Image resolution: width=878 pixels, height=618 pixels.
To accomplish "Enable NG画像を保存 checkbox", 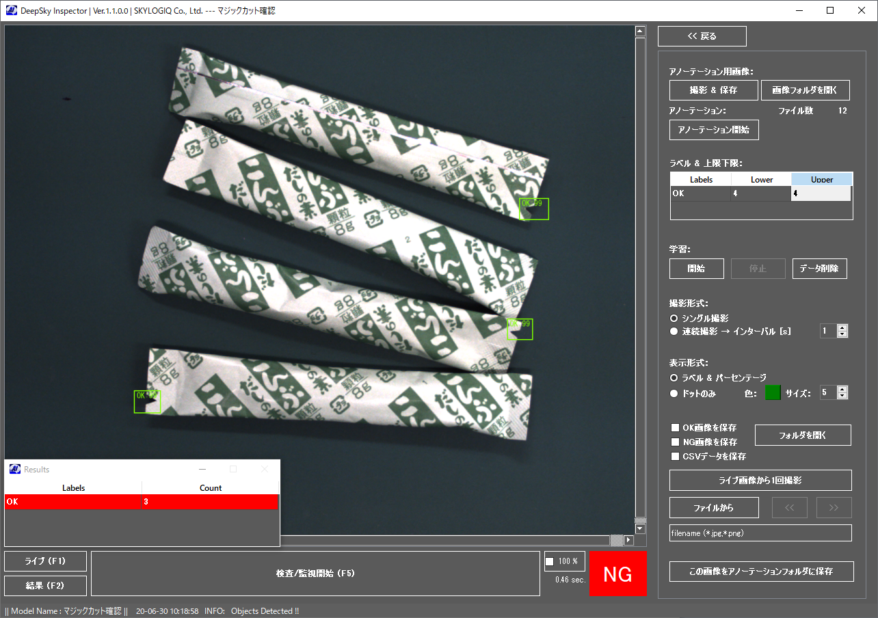I will click(x=675, y=442).
